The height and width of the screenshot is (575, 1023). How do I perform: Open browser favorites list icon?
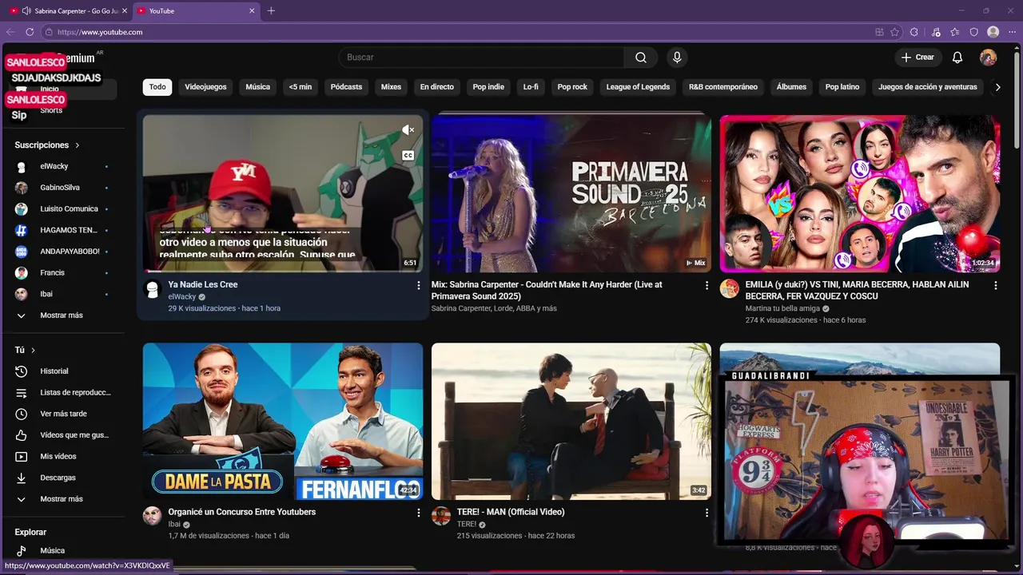click(955, 32)
